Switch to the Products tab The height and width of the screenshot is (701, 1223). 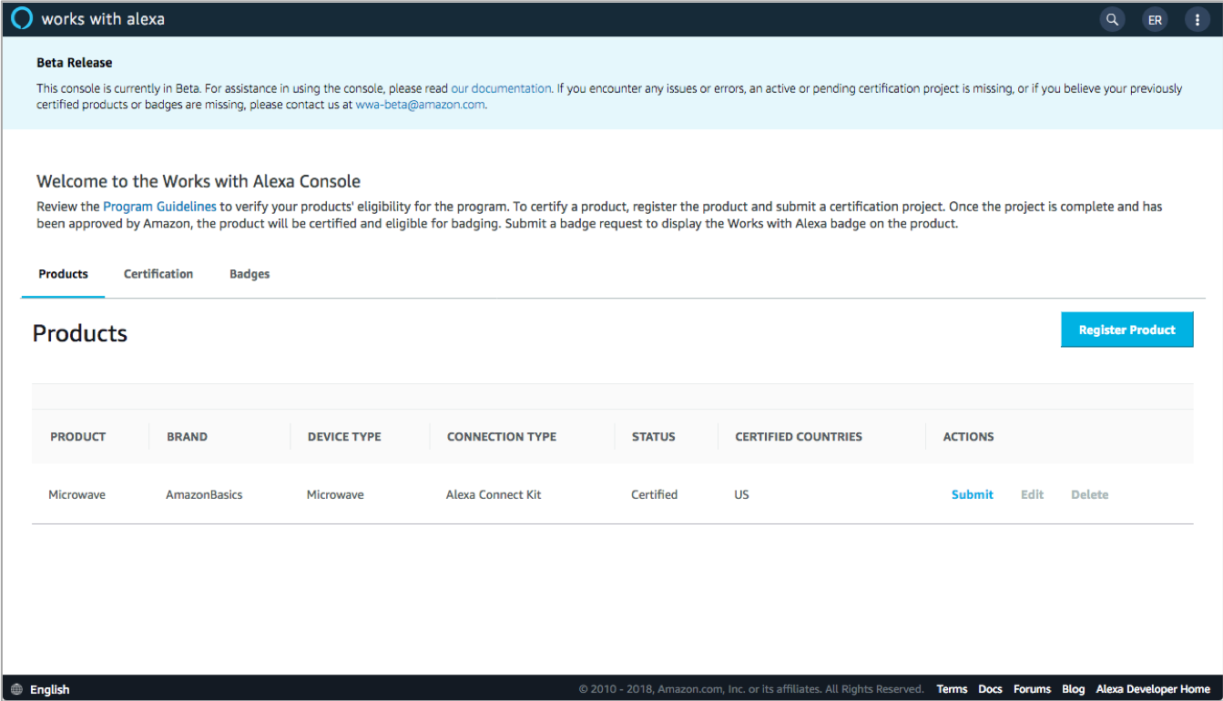pyautogui.click(x=63, y=274)
